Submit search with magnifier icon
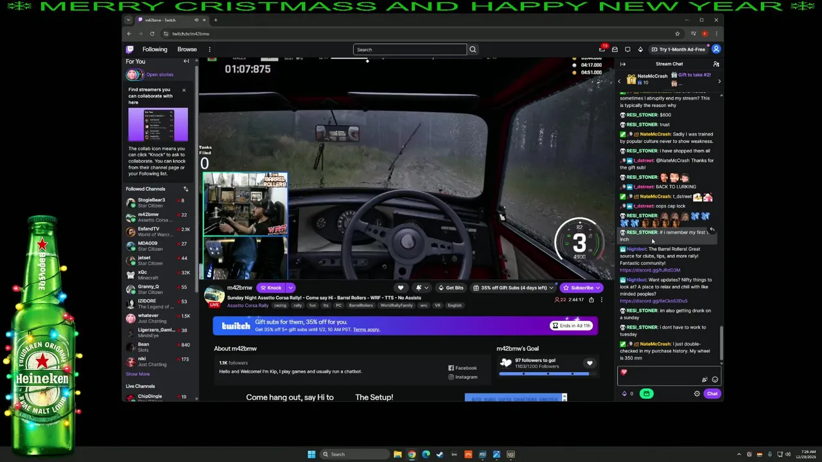Image resolution: width=822 pixels, height=462 pixels. pyautogui.click(x=473, y=49)
